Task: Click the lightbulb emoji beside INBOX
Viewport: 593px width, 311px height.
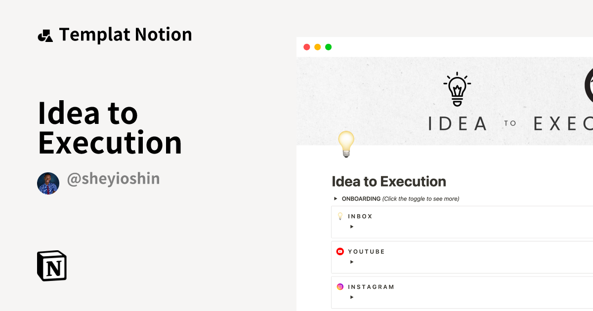Action: tap(339, 216)
